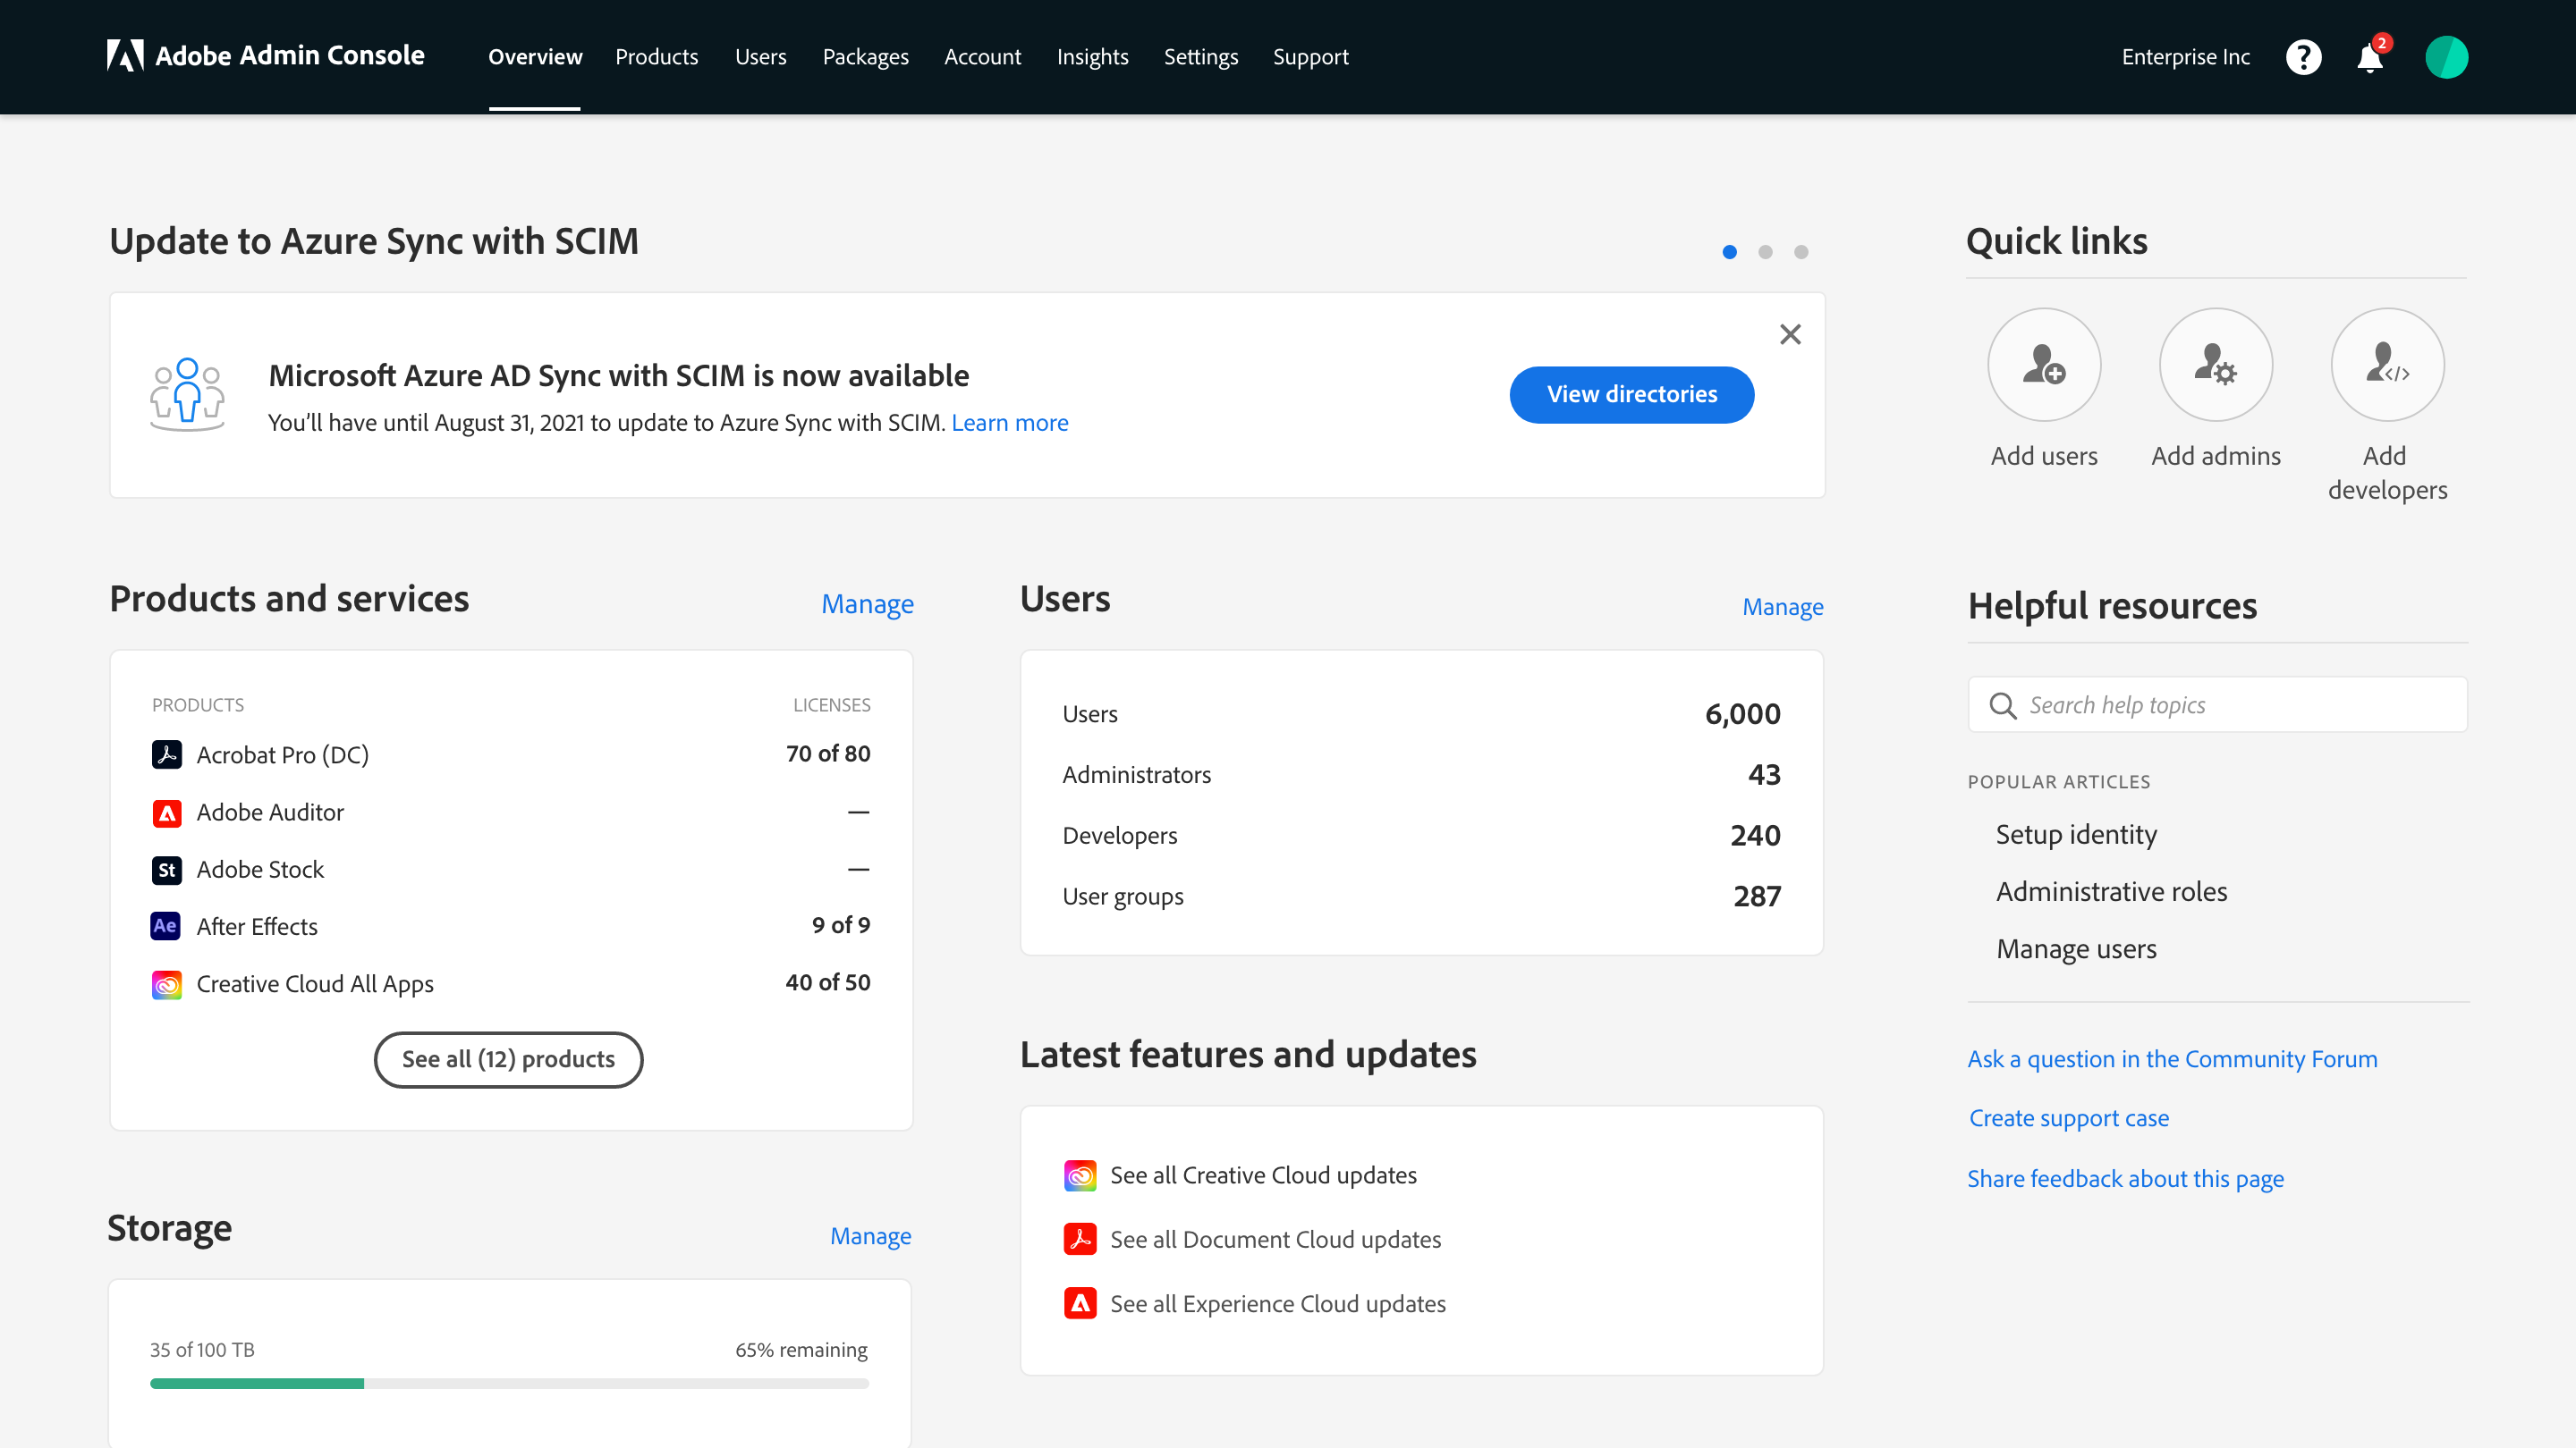Click the Creative Cloud All Apps icon
The height and width of the screenshot is (1448, 2576).
[167, 984]
